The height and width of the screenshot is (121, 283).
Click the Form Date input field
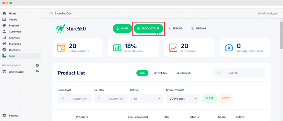coord(80,99)
